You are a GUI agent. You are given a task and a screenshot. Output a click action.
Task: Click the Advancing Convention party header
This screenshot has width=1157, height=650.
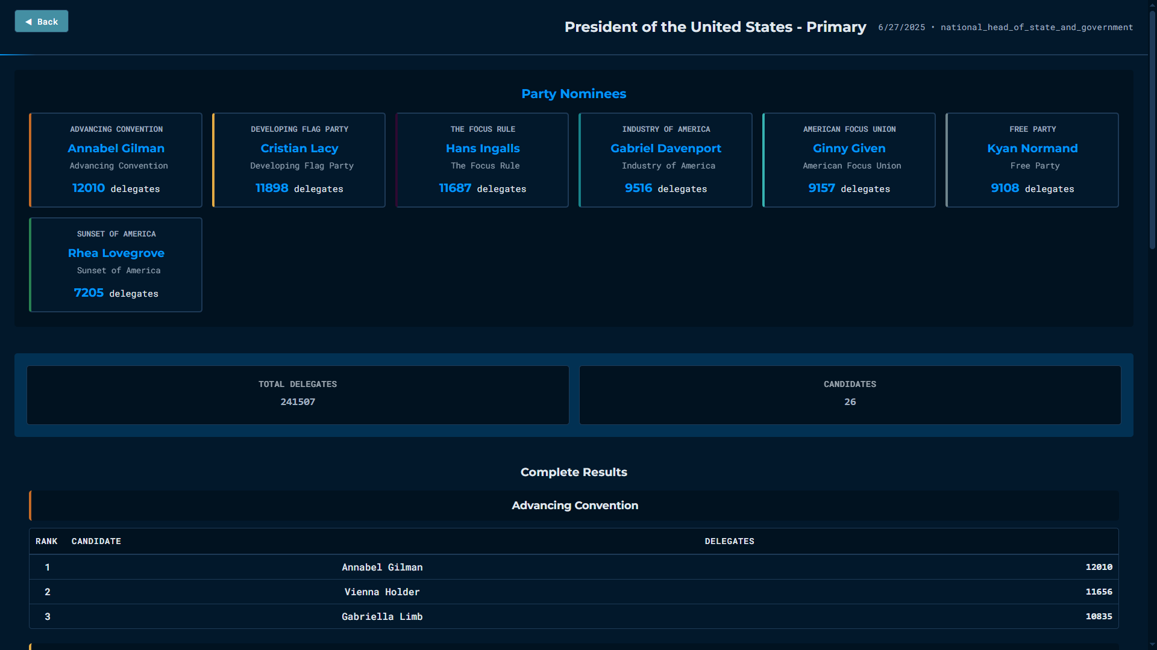click(574, 506)
